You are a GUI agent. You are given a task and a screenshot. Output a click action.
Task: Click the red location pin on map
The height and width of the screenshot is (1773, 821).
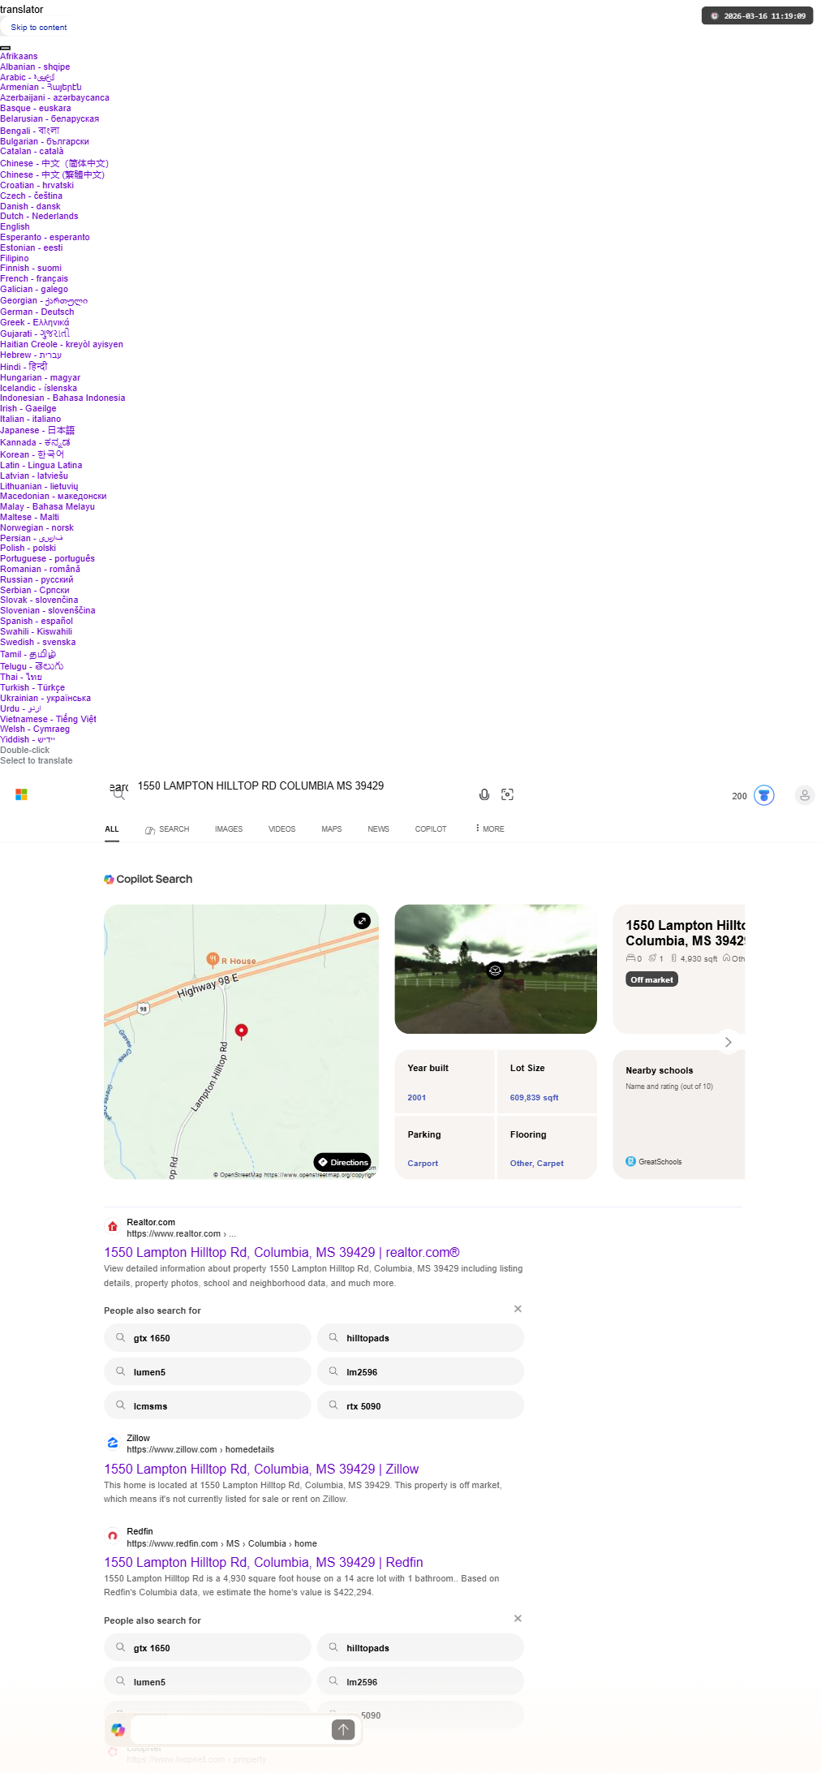(x=241, y=1031)
